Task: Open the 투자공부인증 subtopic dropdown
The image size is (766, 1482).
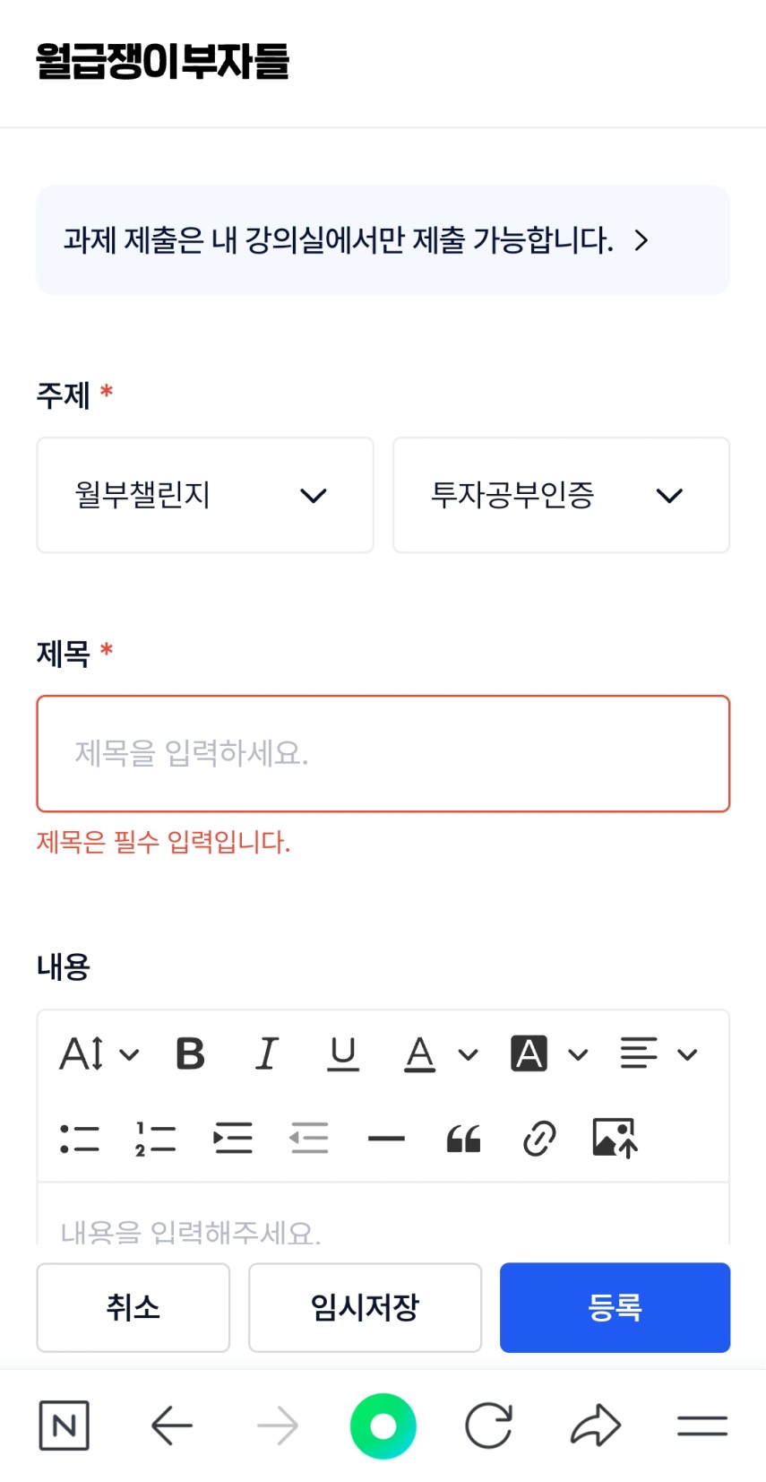Action: point(561,495)
